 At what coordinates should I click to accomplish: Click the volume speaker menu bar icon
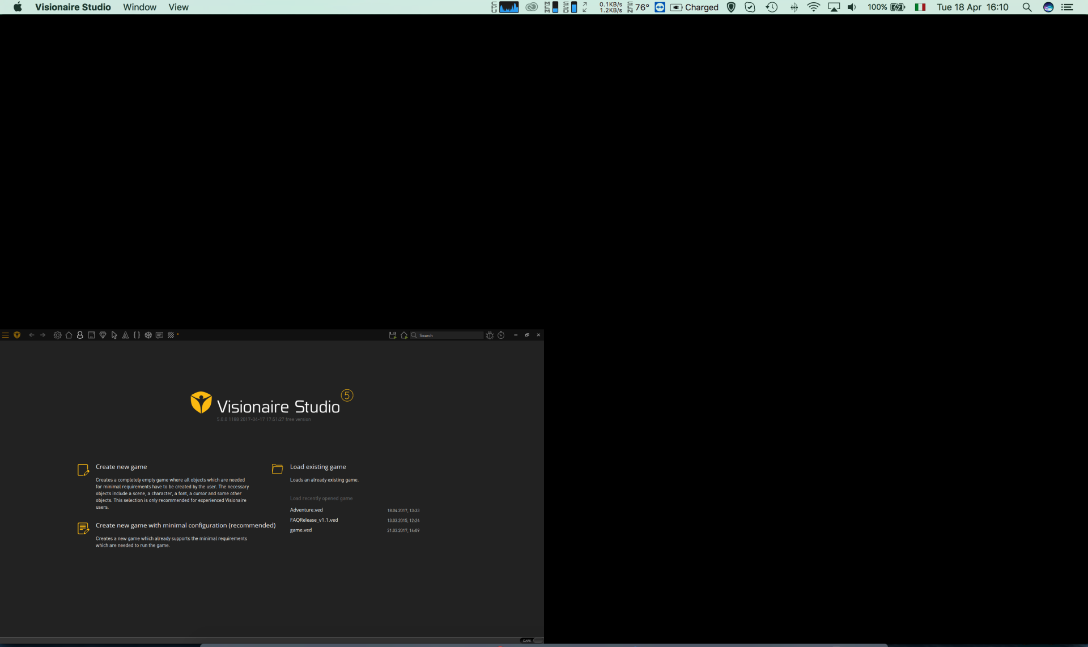pyautogui.click(x=852, y=7)
